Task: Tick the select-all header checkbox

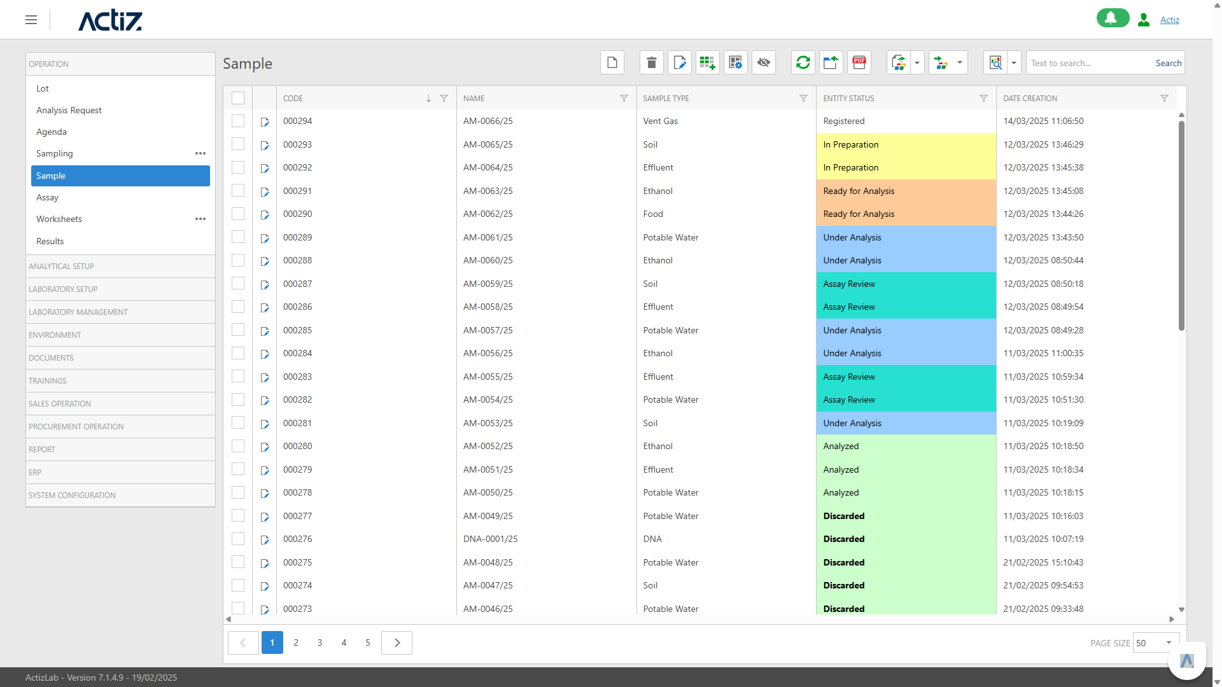Action: [x=238, y=98]
